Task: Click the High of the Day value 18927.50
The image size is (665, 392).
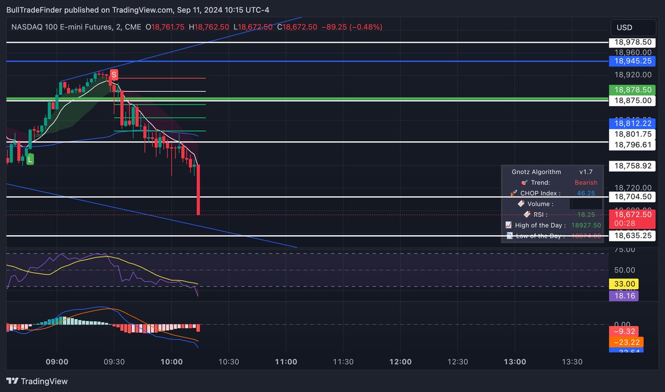Action: click(586, 225)
